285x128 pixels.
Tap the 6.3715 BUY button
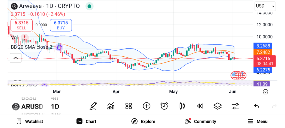pyautogui.click(x=61, y=25)
